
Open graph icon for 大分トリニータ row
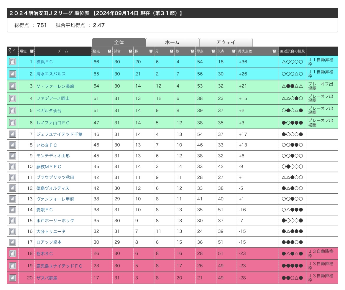(13, 231)
